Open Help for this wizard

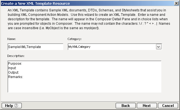coord(12,106)
